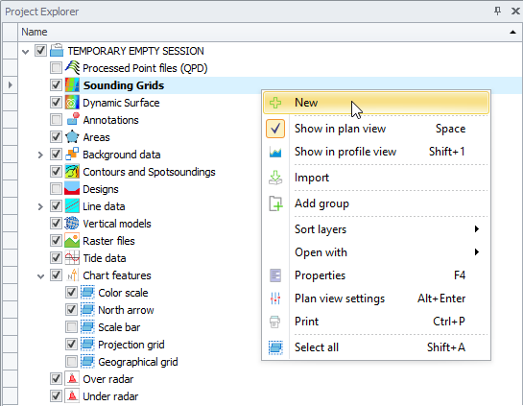This screenshot has width=523, height=406.
Task: Pin the Project Explorer panel
Action: tap(497, 11)
